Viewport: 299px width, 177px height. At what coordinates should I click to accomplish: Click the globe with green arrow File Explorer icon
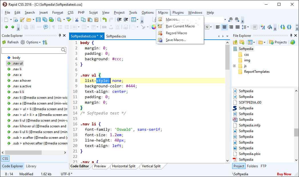[x=293, y=42]
